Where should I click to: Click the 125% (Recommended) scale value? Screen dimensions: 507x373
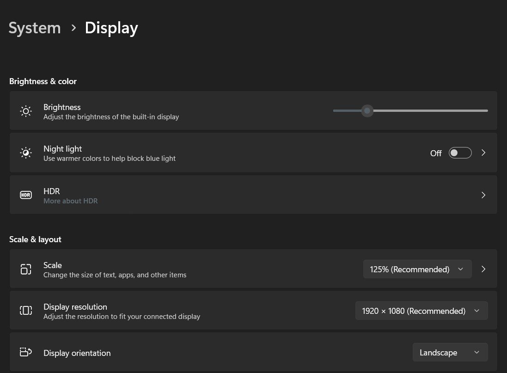point(409,269)
